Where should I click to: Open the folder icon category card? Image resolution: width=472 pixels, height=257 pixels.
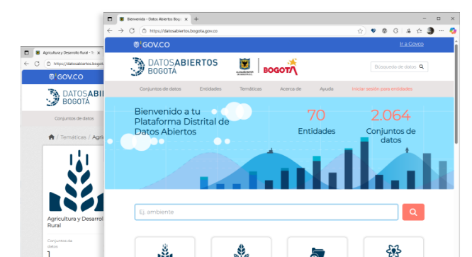tap(318, 247)
